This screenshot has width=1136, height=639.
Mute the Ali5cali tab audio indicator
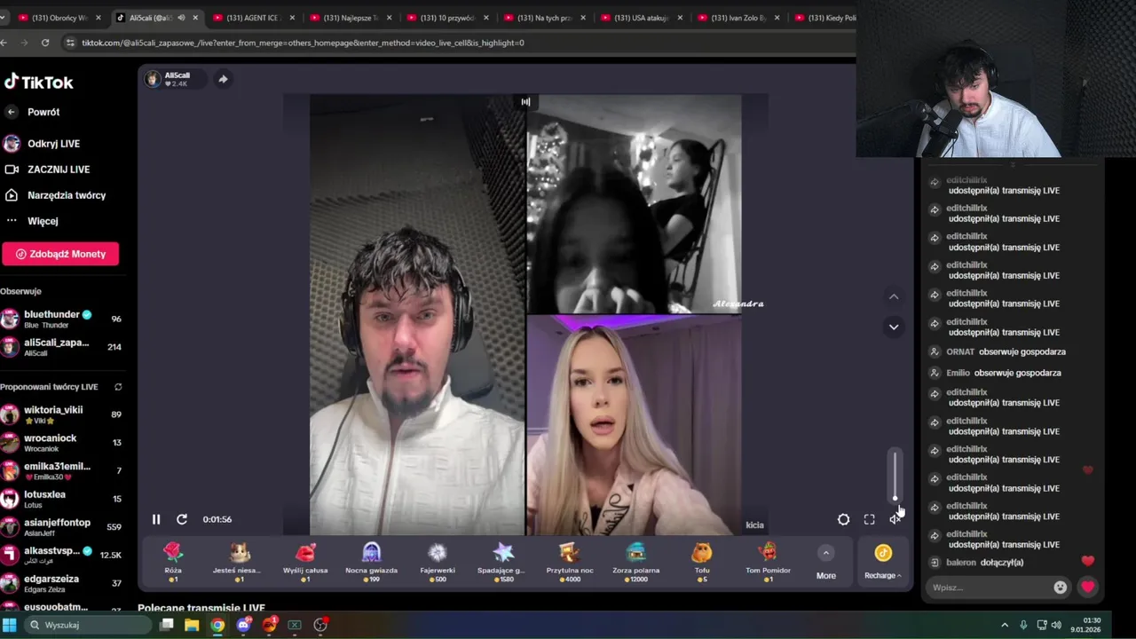(182, 18)
